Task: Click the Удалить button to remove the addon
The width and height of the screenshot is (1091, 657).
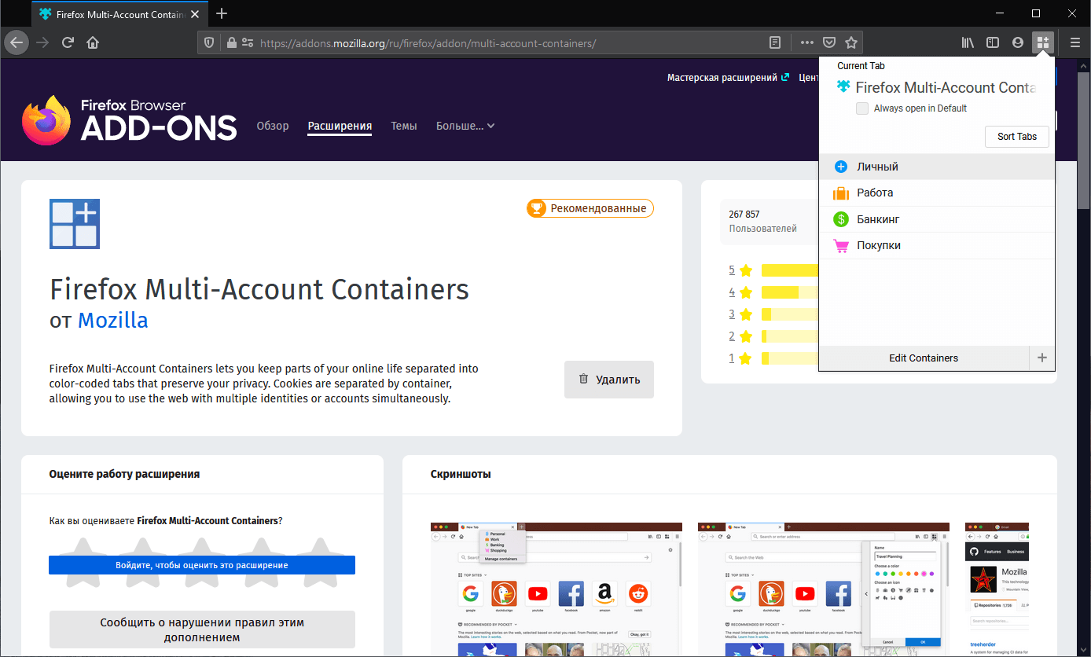Action: 608,380
